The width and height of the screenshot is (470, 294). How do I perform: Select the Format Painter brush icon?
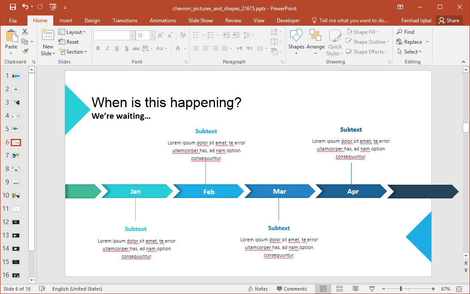pyautogui.click(x=25, y=51)
